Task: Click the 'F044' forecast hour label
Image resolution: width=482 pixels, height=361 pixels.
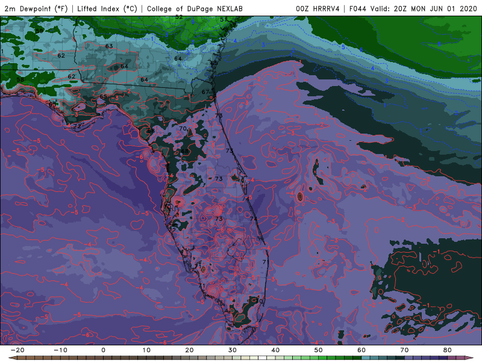Action: click(357, 8)
